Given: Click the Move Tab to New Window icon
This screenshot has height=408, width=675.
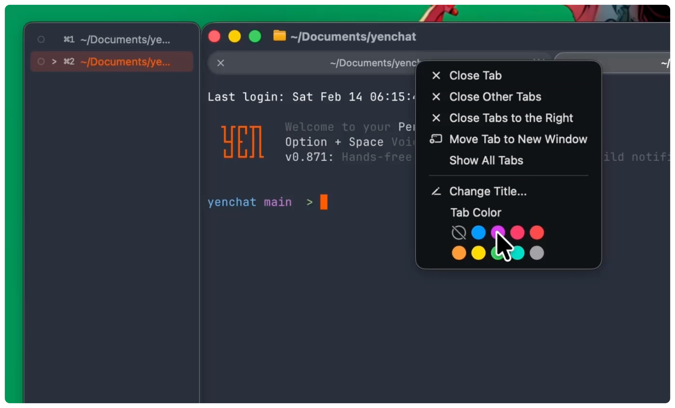Looking at the screenshot, I should click(x=436, y=139).
